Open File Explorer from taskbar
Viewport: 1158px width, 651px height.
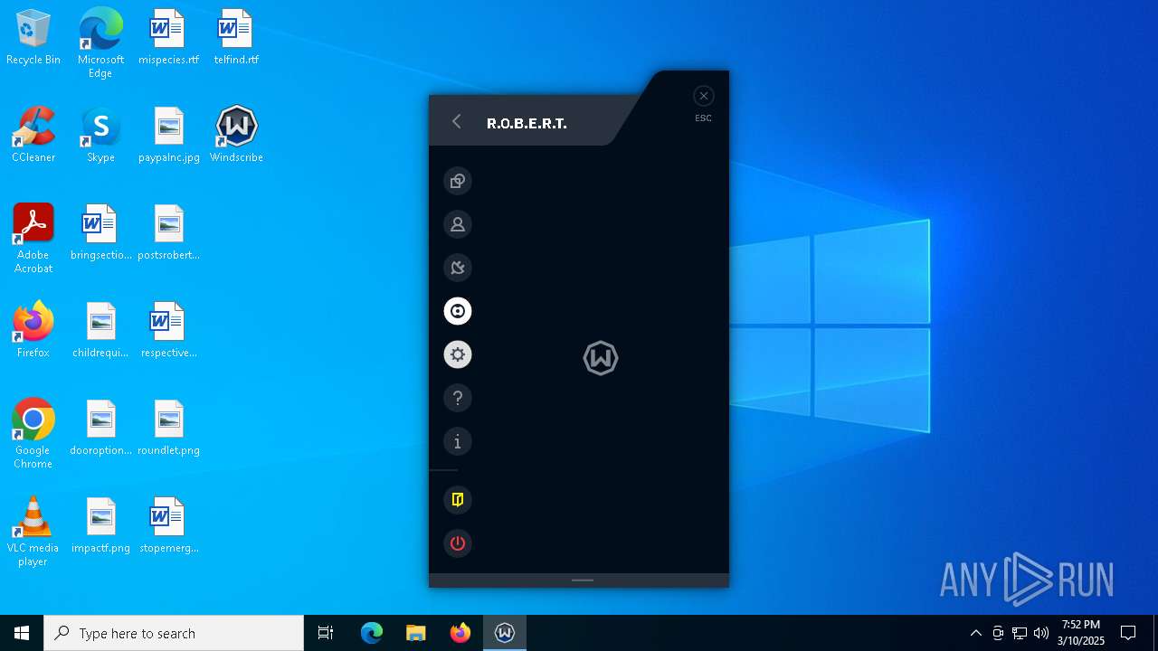(416, 633)
